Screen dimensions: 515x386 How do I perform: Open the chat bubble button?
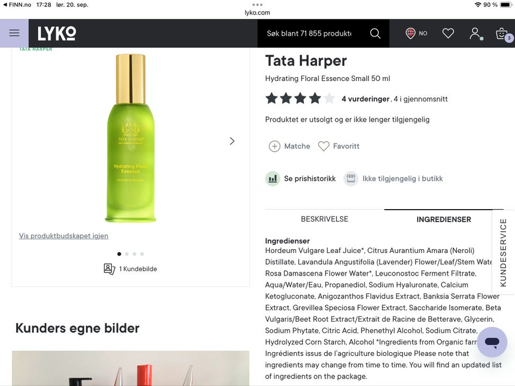(x=492, y=342)
